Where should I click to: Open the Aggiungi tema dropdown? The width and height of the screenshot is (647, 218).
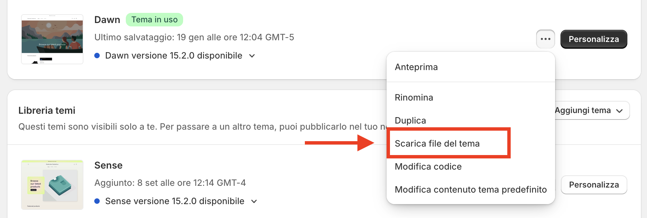[x=592, y=110]
